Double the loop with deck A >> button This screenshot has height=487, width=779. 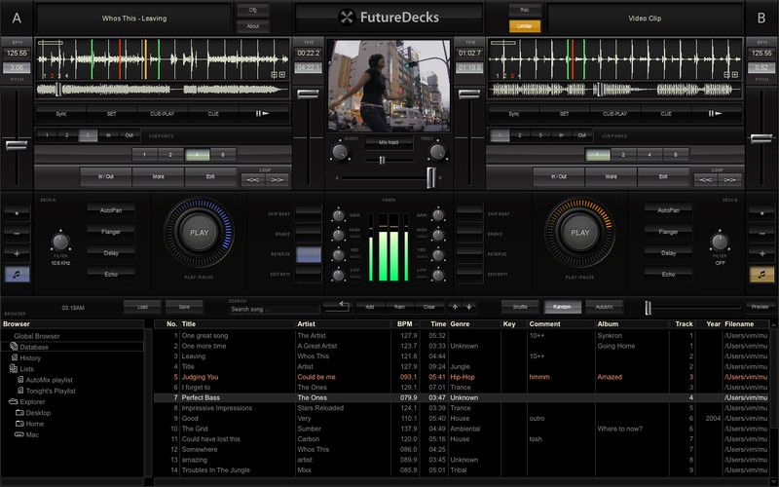(278, 179)
